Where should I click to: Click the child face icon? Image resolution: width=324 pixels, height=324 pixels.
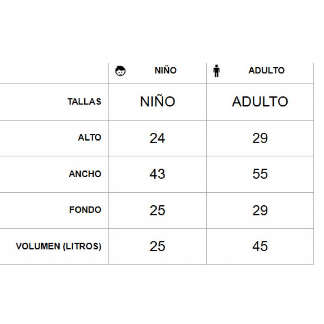click(x=120, y=71)
